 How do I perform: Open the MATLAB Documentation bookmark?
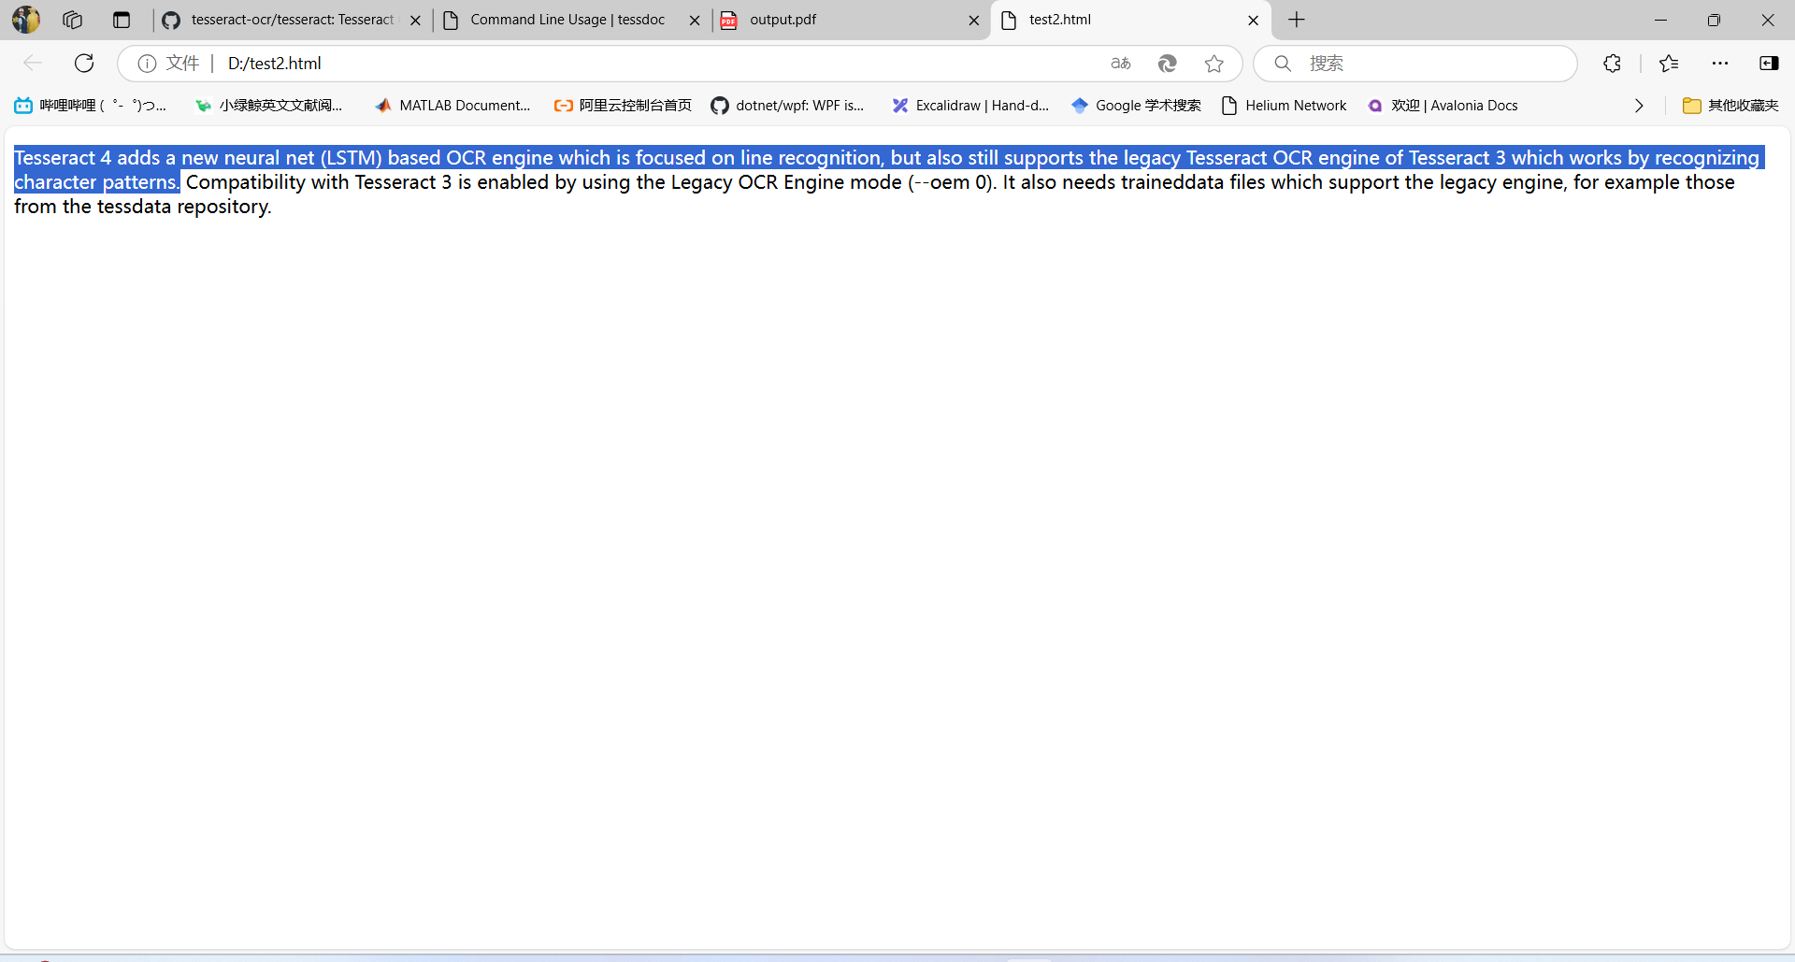[x=452, y=106]
